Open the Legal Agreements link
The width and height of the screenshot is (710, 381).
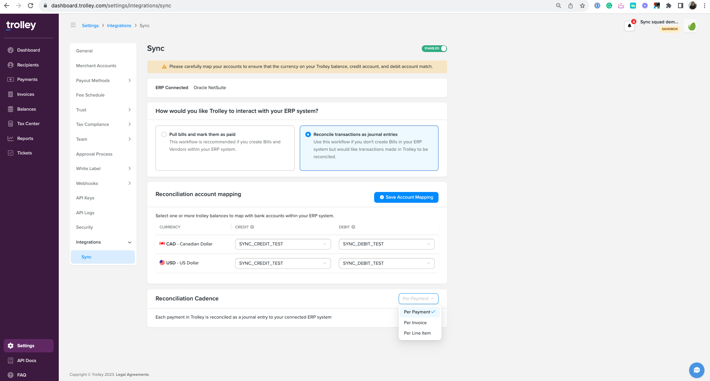click(x=132, y=374)
